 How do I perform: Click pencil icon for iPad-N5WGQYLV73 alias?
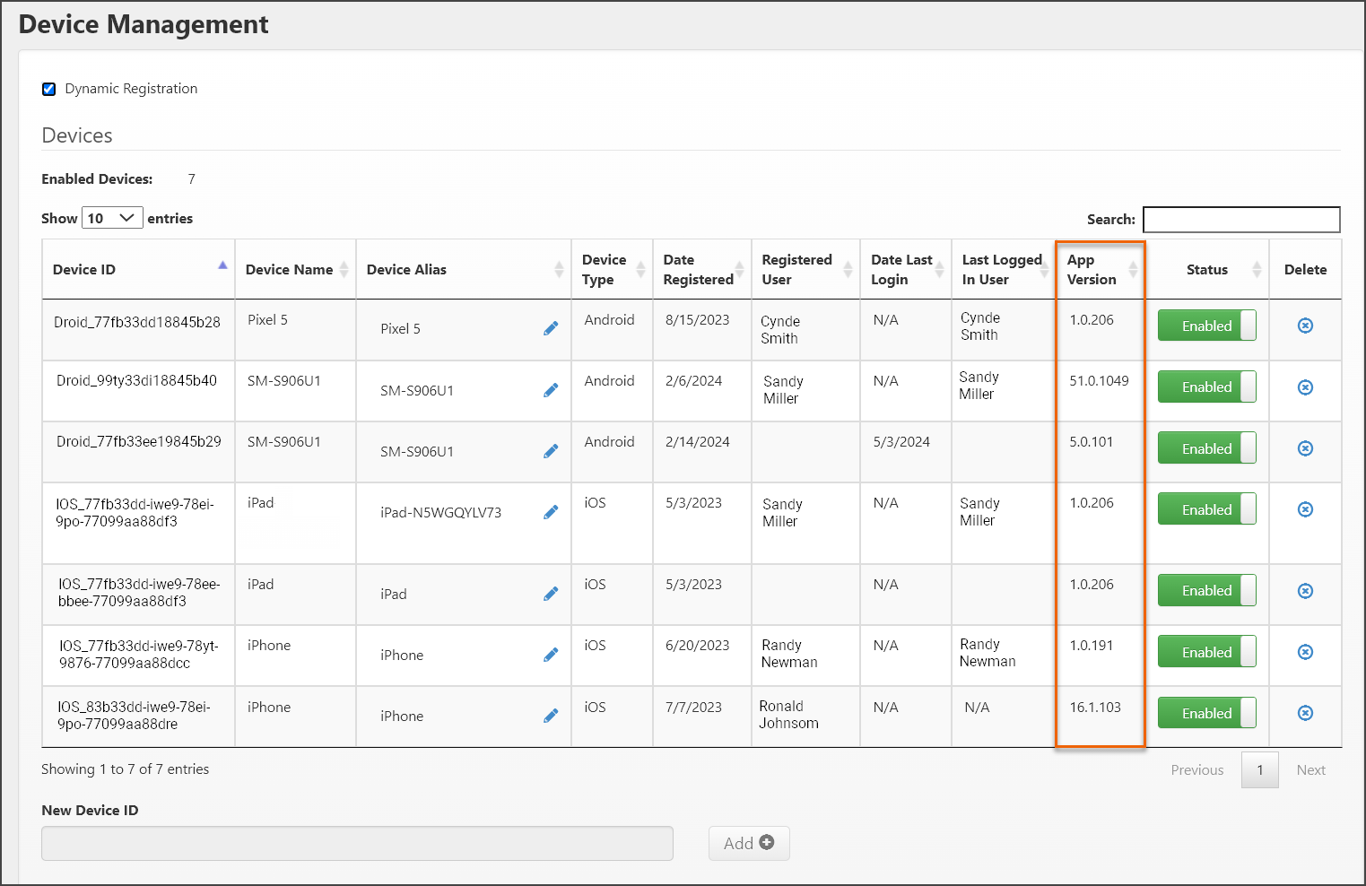coord(551,512)
